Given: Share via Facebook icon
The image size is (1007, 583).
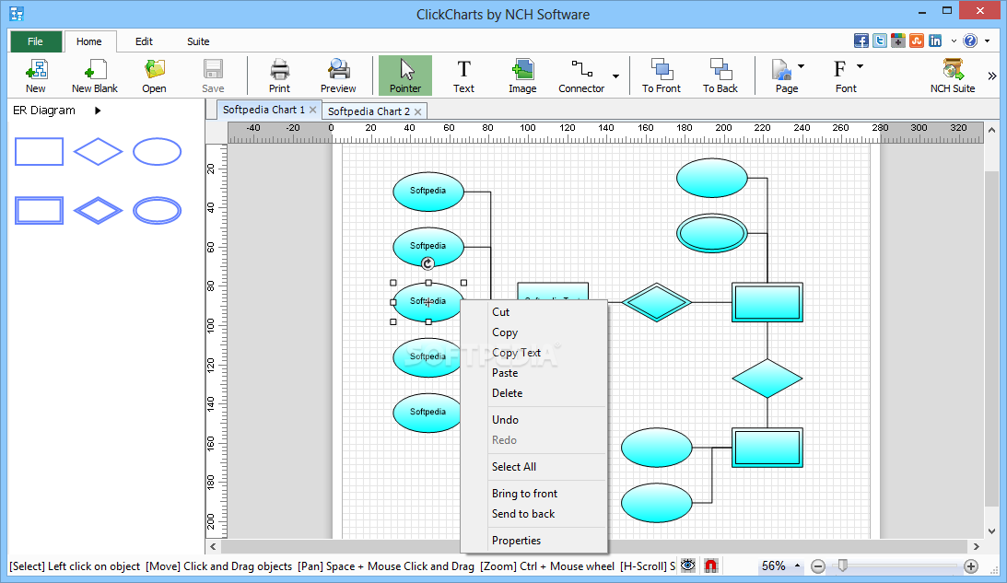Looking at the screenshot, I should (861, 41).
